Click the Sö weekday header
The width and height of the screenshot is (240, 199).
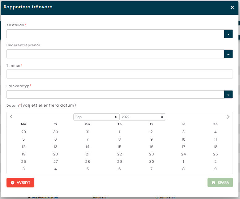(215, 124)
